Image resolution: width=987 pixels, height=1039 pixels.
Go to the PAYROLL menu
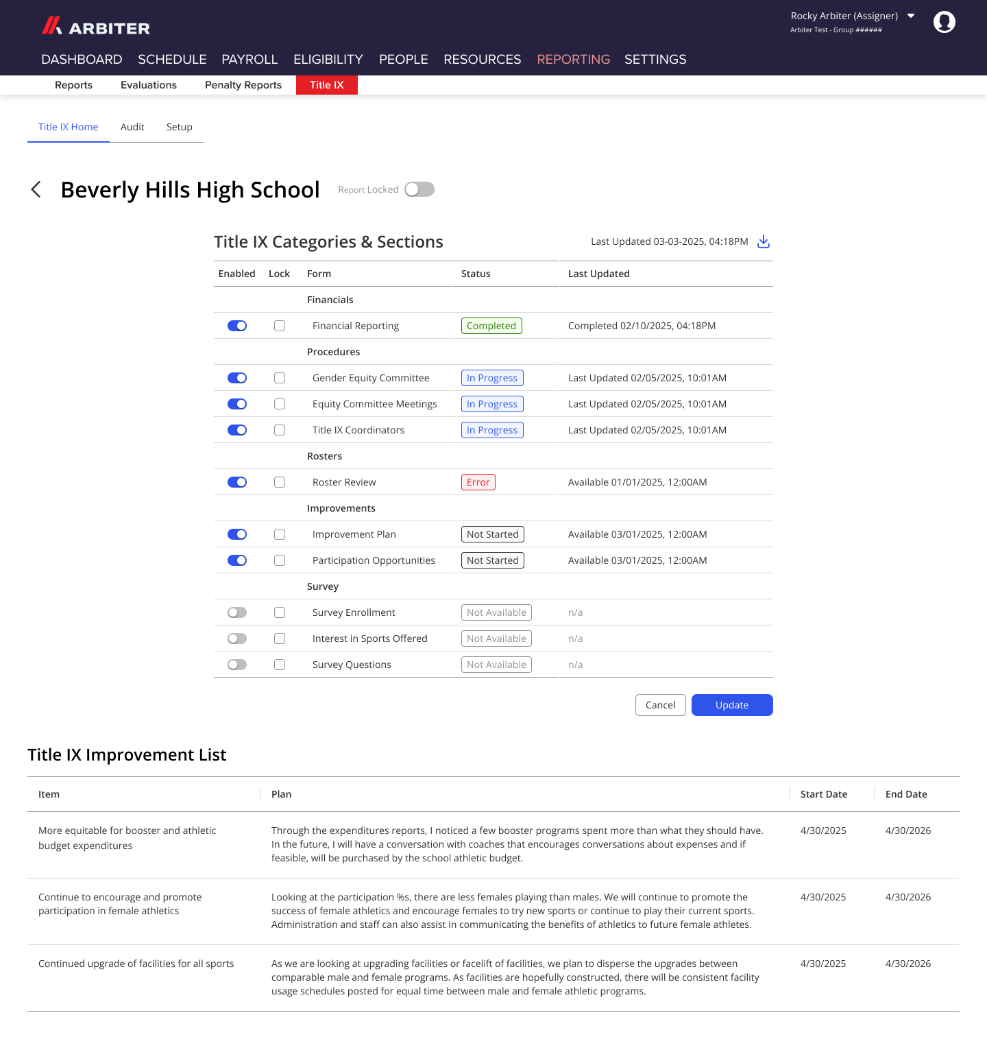(x=249, y=60)
